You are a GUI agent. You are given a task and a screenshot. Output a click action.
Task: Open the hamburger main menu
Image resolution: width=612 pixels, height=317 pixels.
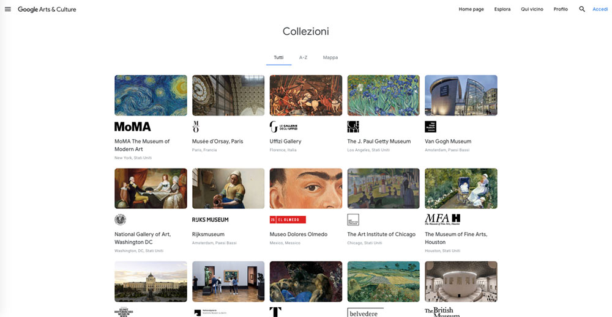[x=8, y=9]
